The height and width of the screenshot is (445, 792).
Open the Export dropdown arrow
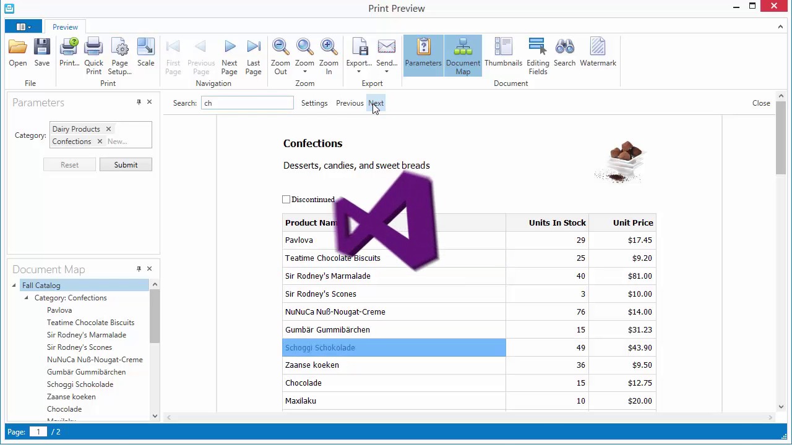coord(359,72)
